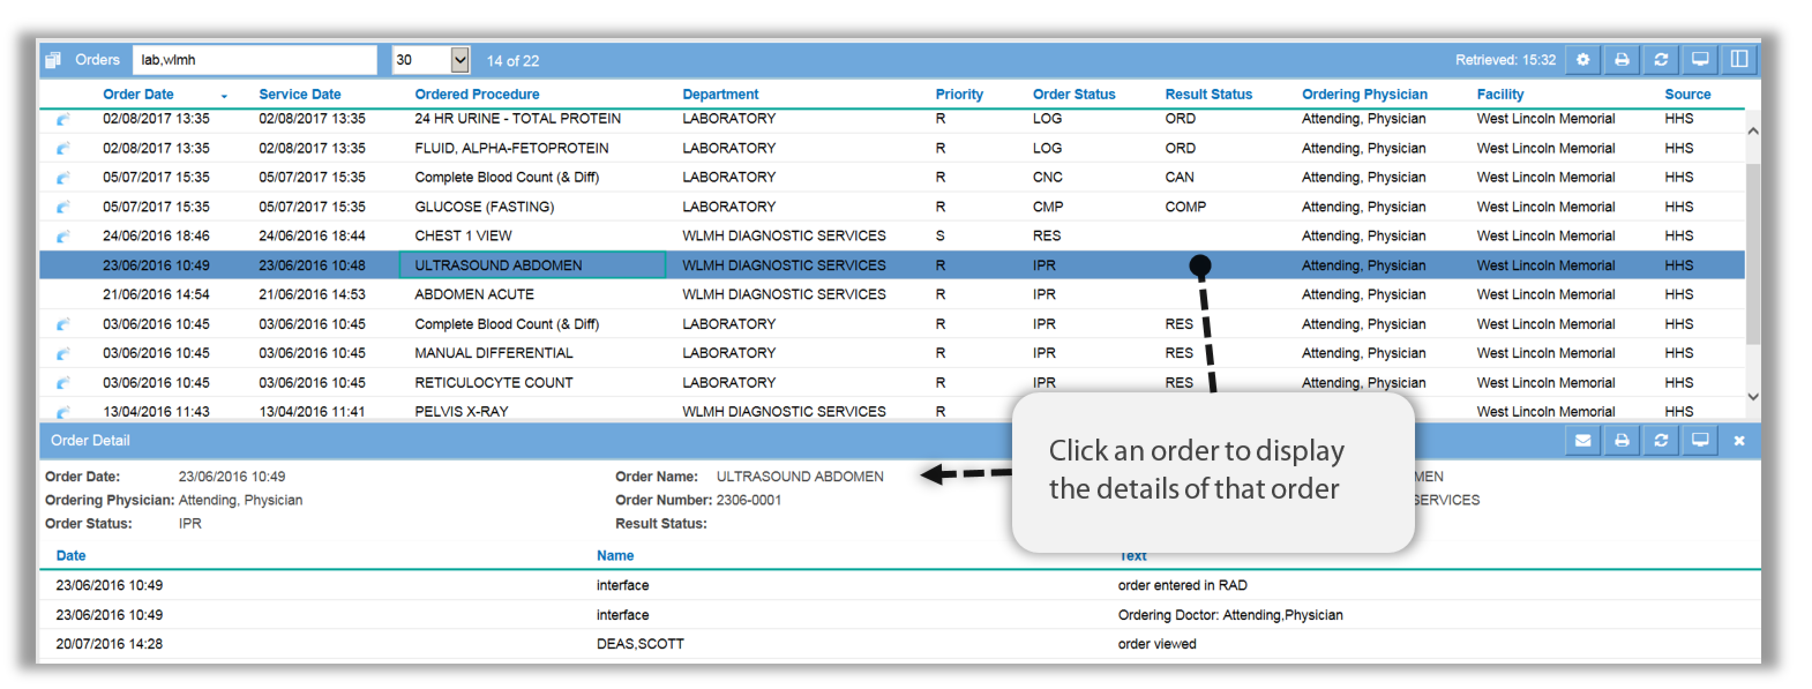Click the orders list scrollbar down arrow
The height and width of the screenshot is (689, 1812).
[x=1753, y=397]
